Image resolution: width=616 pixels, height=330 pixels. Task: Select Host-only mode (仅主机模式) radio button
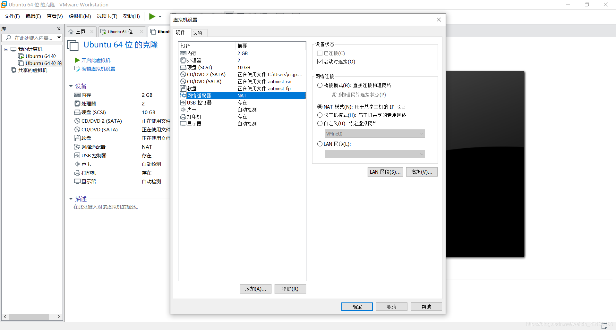coord(320,115)
